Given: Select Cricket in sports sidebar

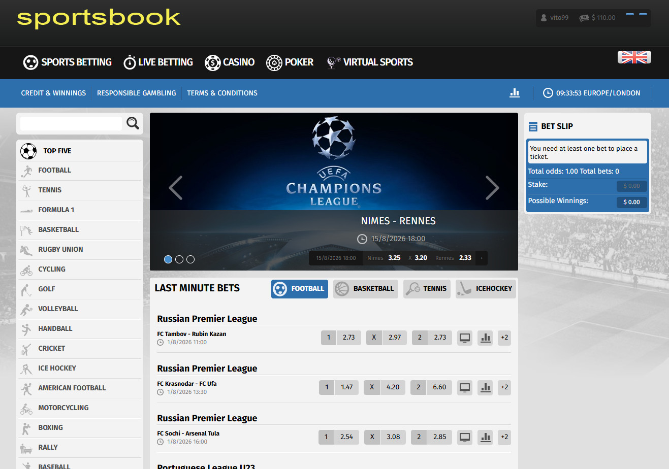Looking at the screenshot, I should coord(80,349).
